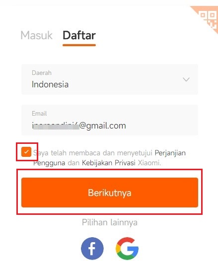Click the Xiaomi text in the agreement
The width and height of the screenshot is (218, 261).
coord(149,163)
